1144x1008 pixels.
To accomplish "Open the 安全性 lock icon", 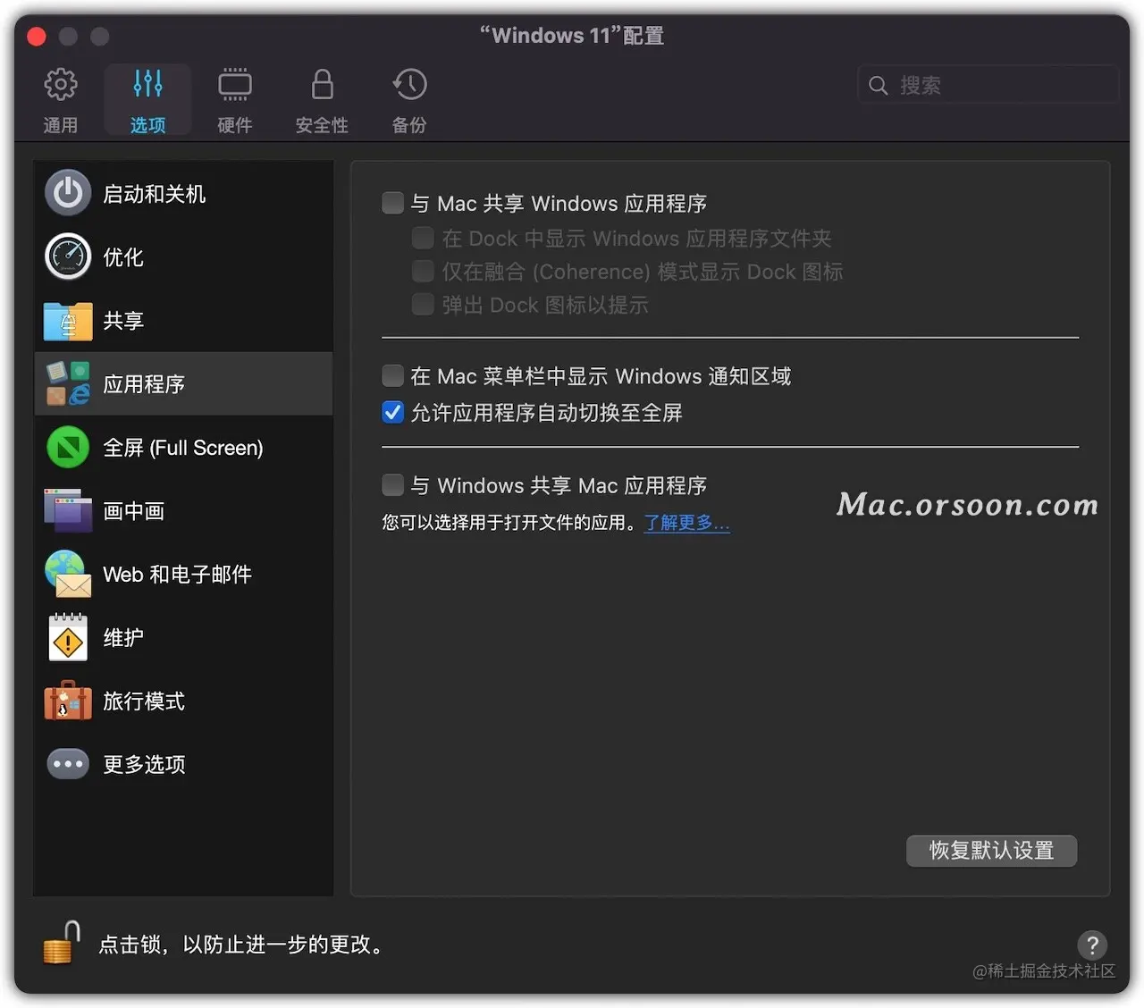I will (x=323, y=85).
